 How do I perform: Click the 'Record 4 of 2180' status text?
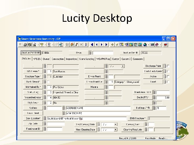127,138
